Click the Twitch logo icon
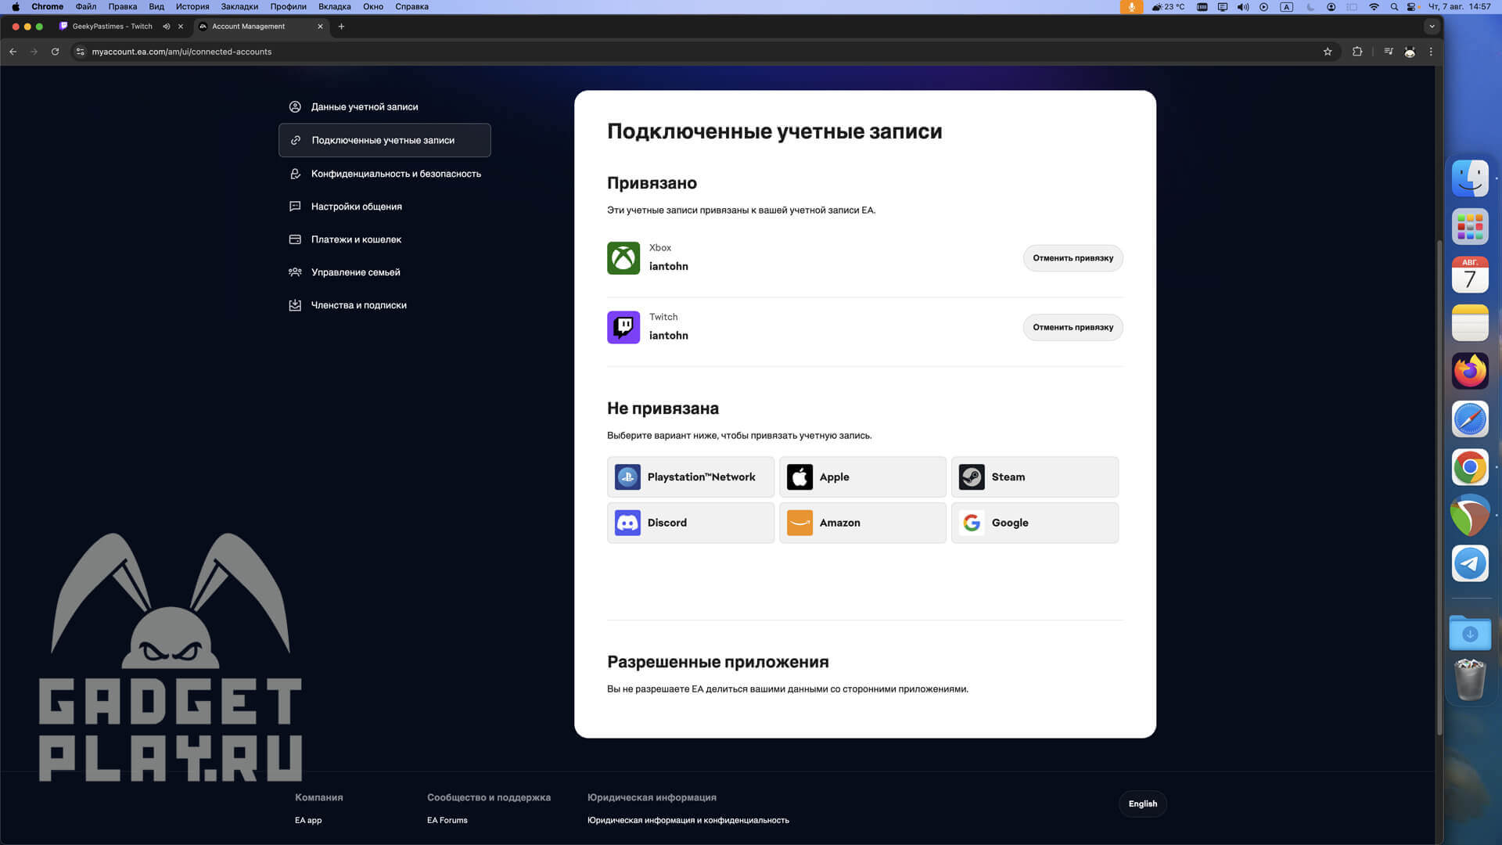The width and height of the screenshot is (1502, 845). click(x=623, y=327)
